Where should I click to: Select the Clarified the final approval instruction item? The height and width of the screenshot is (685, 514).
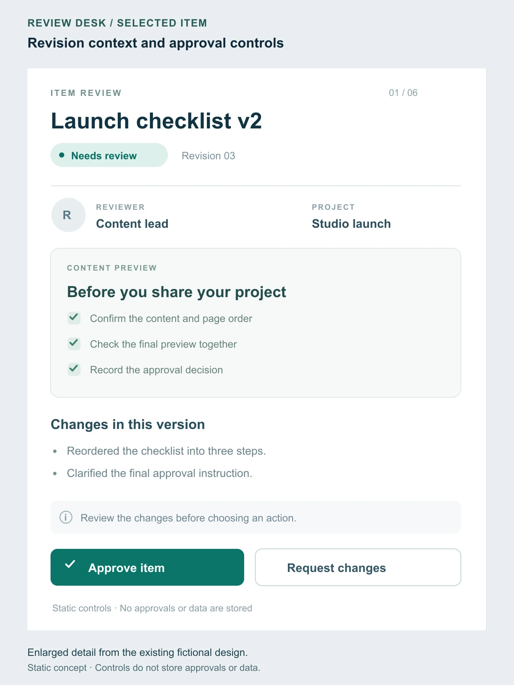pyautogui.click(x=159, y=474)
